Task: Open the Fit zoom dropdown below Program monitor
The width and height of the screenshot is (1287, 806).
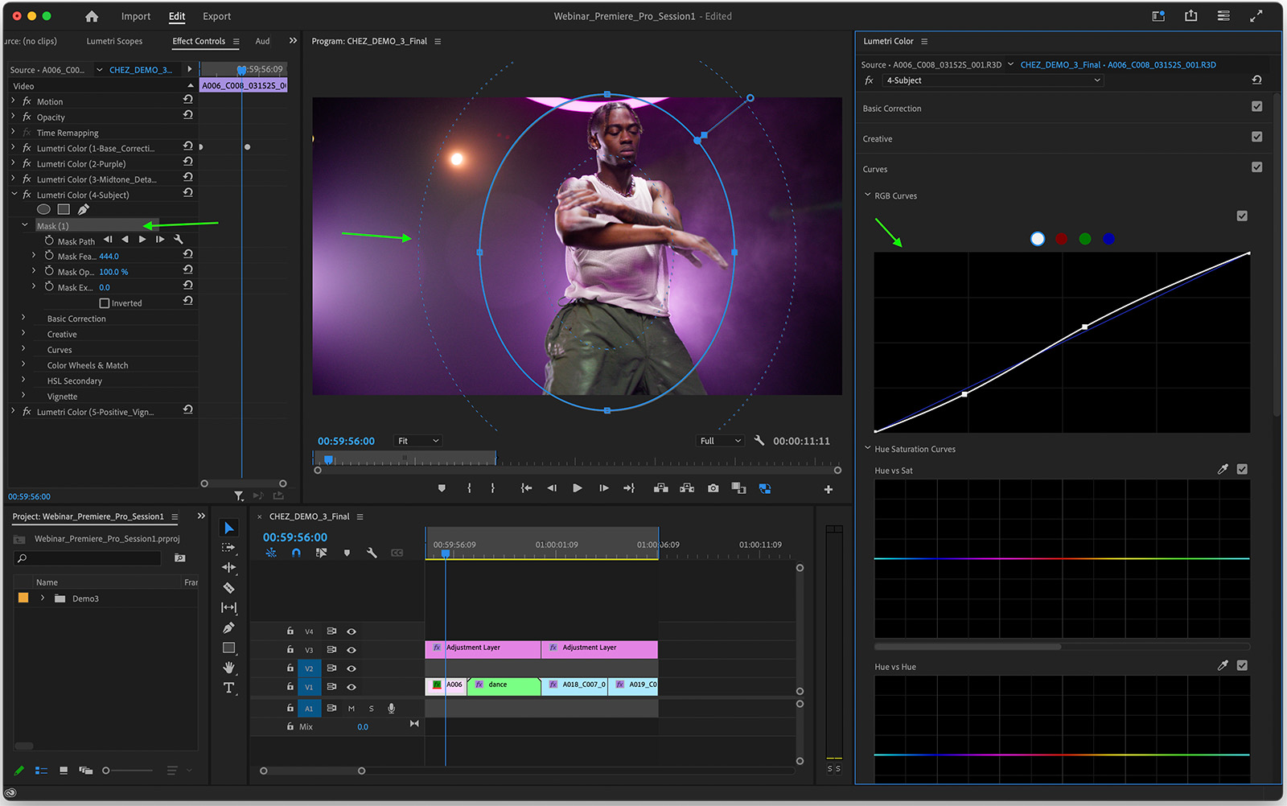Action: coord(417,440)
